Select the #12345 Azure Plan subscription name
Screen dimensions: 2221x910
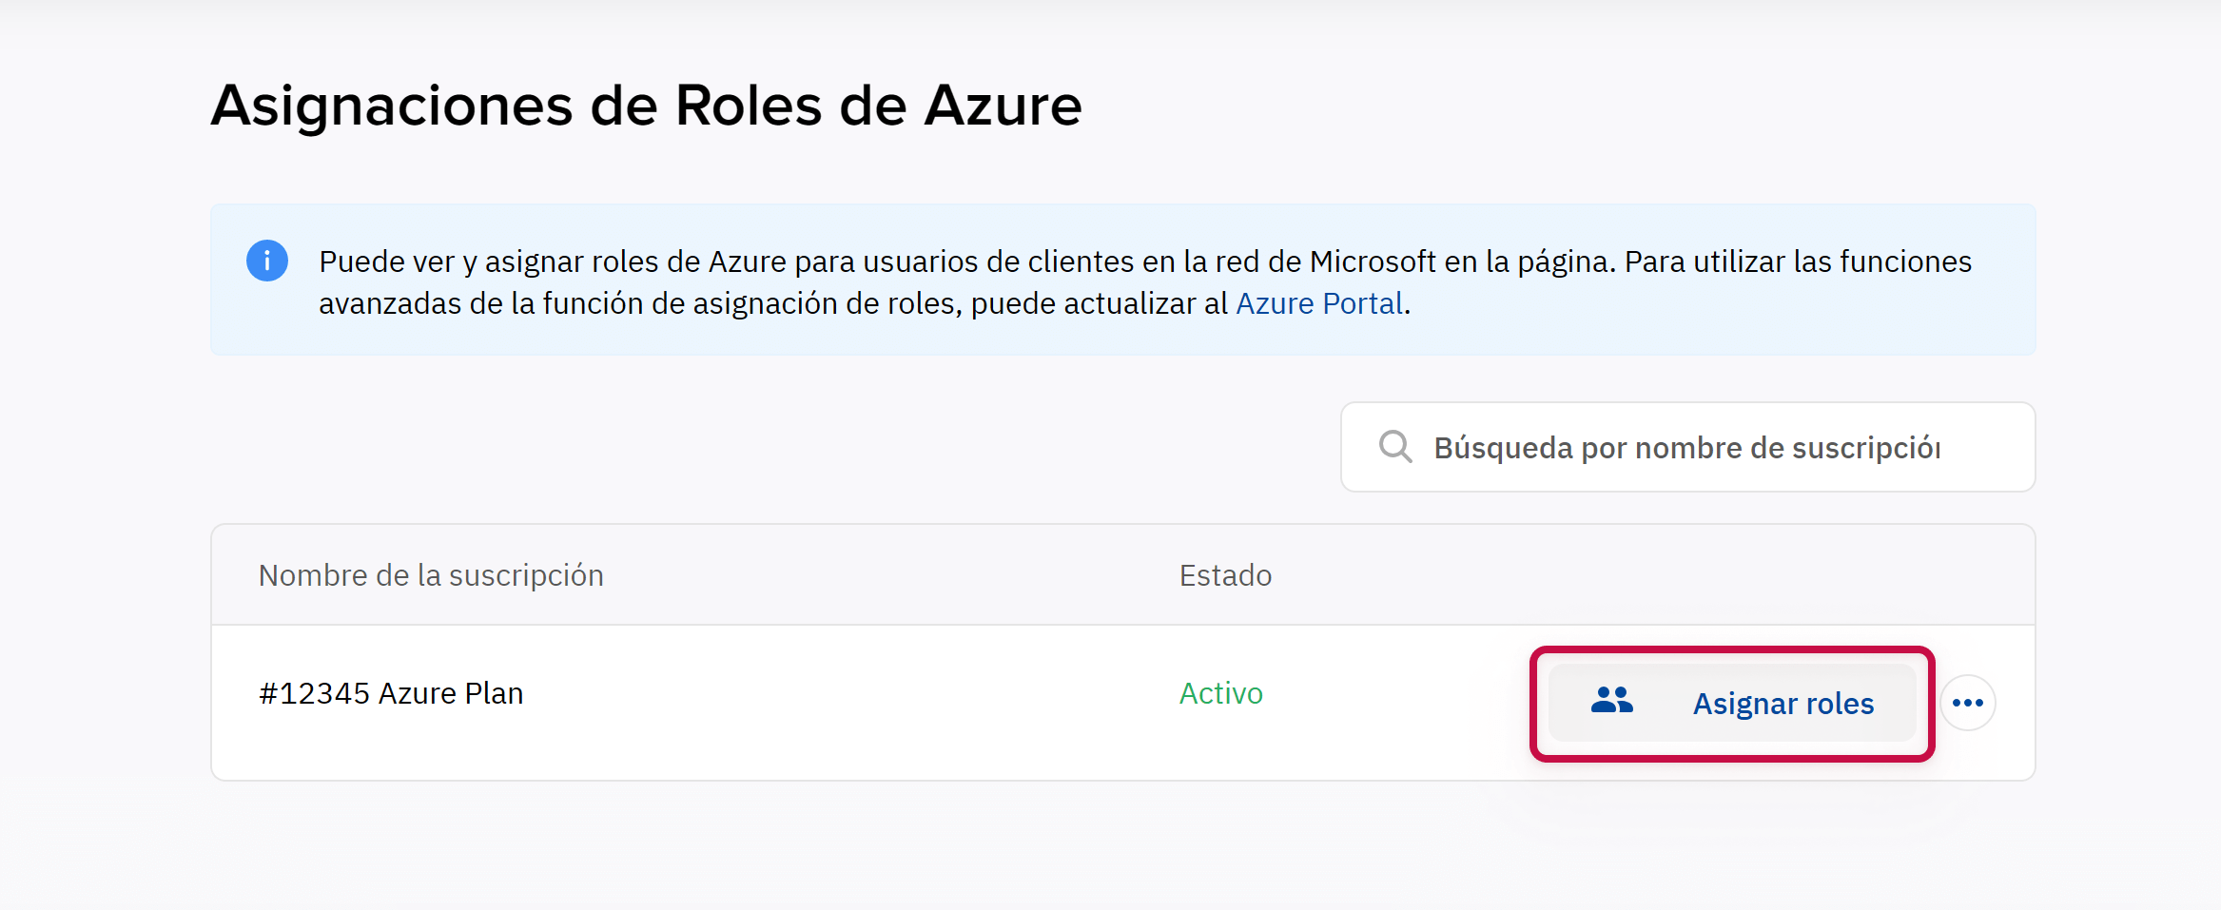[391, 693]
